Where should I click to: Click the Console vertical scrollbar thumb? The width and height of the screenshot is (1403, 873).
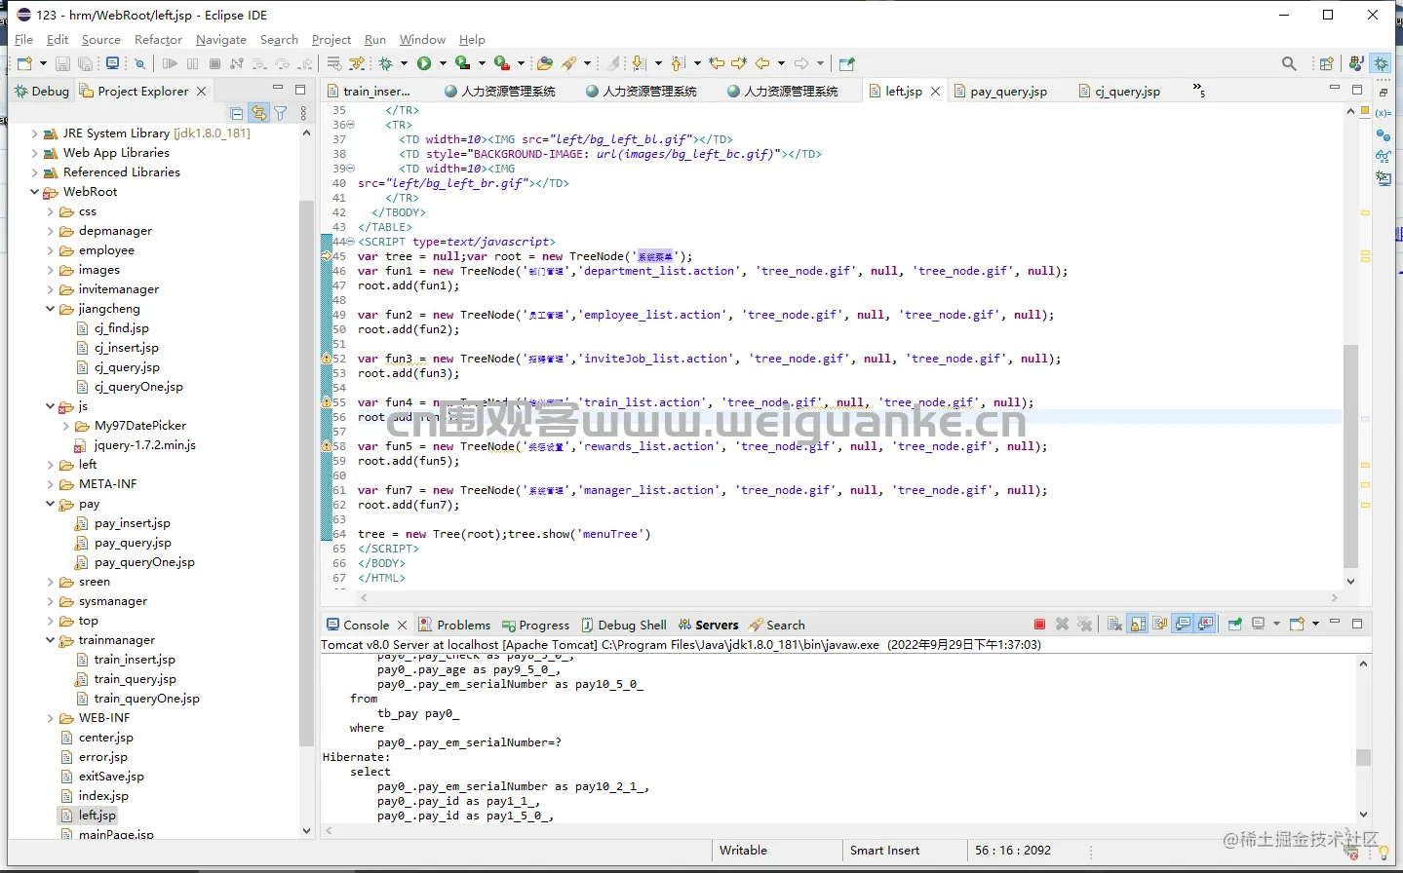[x=1363, y=757]
